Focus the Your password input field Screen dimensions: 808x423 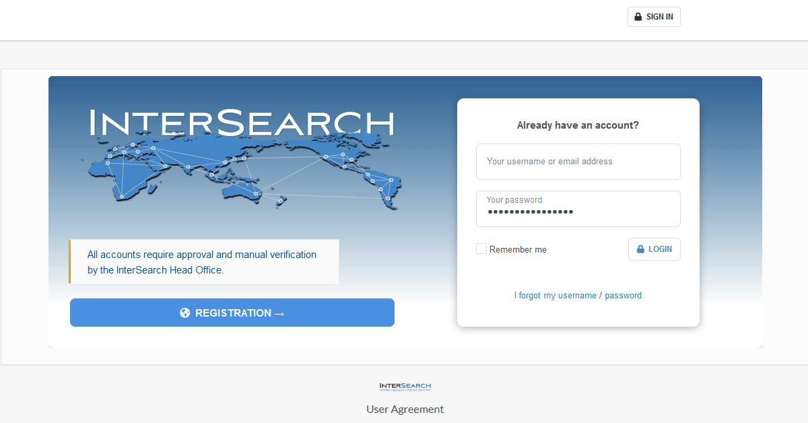pyautogui.click(x=578, y=208)
